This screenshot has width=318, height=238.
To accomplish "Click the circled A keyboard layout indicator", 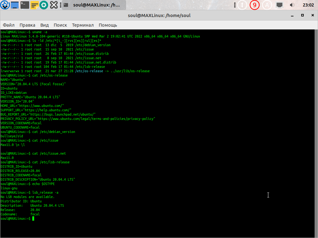I will pos(267,5).
